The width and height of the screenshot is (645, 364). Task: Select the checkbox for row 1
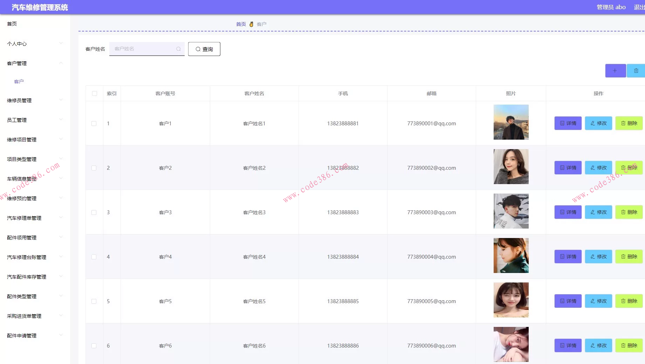[94, 124]
